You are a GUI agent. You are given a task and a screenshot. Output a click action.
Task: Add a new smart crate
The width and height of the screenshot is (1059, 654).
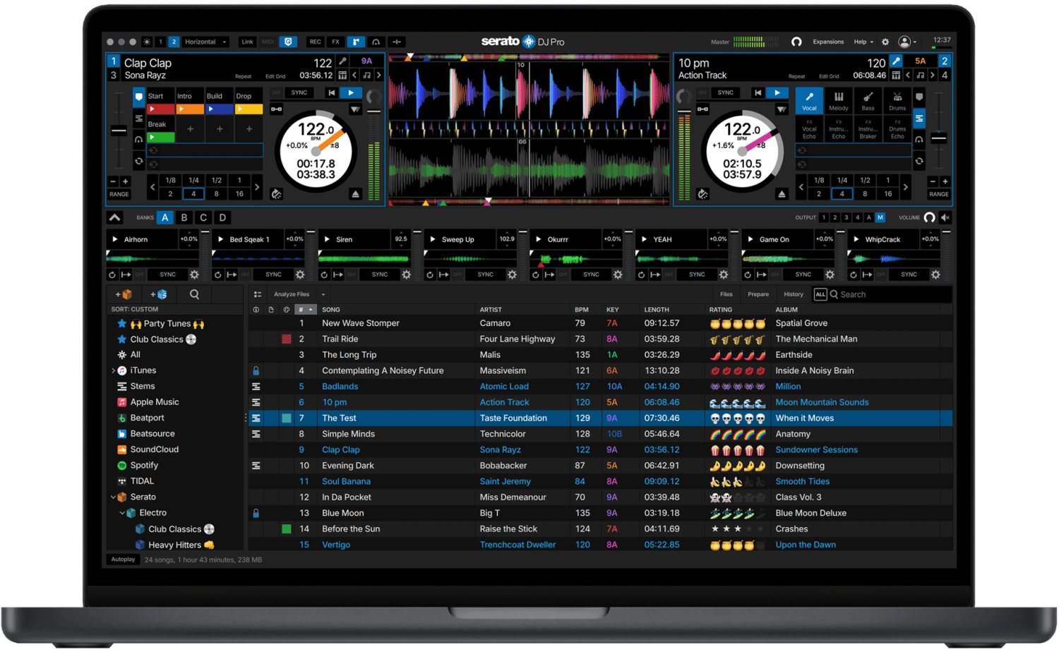click(x=159, y=294)
